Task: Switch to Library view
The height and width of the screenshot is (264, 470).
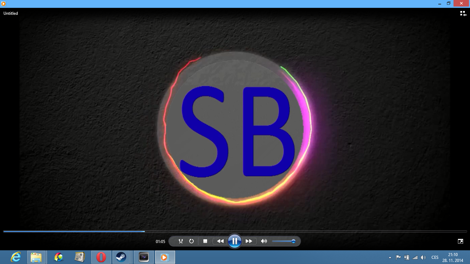Action: tap(463, 13)
